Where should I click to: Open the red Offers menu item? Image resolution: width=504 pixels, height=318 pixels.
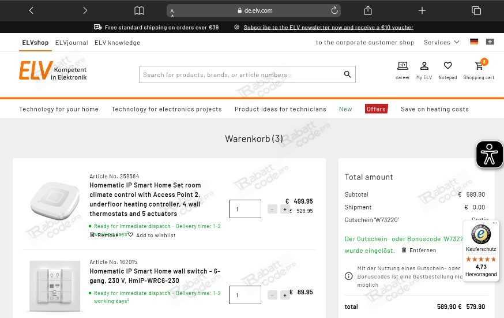coord(377,109)
